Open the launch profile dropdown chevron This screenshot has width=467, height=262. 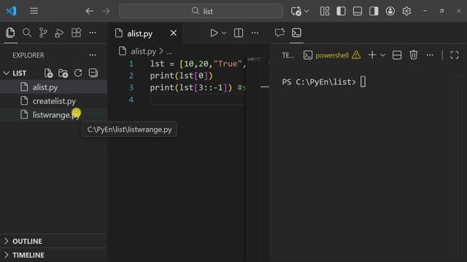click(382, 55)
